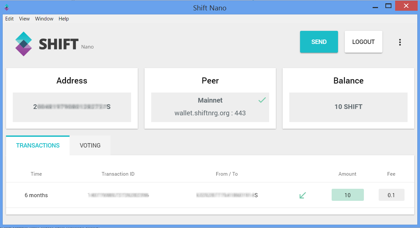Click the Balance card heading
Image resolution: width=420 pixels, height=228 pixels.
pos(348,81)
